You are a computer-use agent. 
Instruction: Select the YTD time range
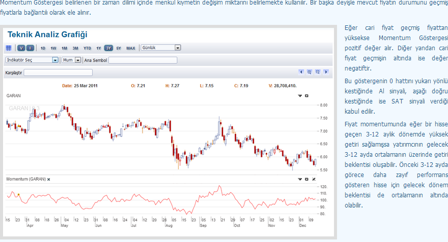point(87,48)
